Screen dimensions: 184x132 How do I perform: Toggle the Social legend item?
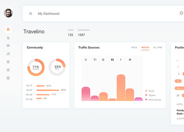click(x=150, y=91)
